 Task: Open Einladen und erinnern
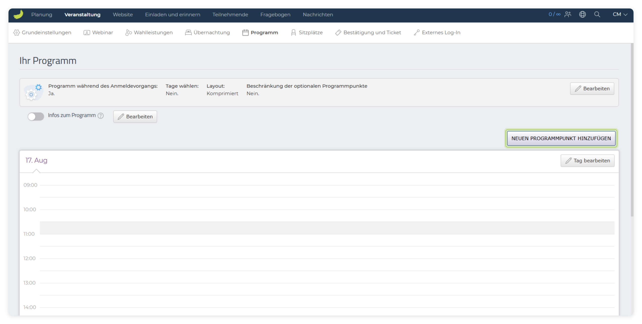(173, 15)
